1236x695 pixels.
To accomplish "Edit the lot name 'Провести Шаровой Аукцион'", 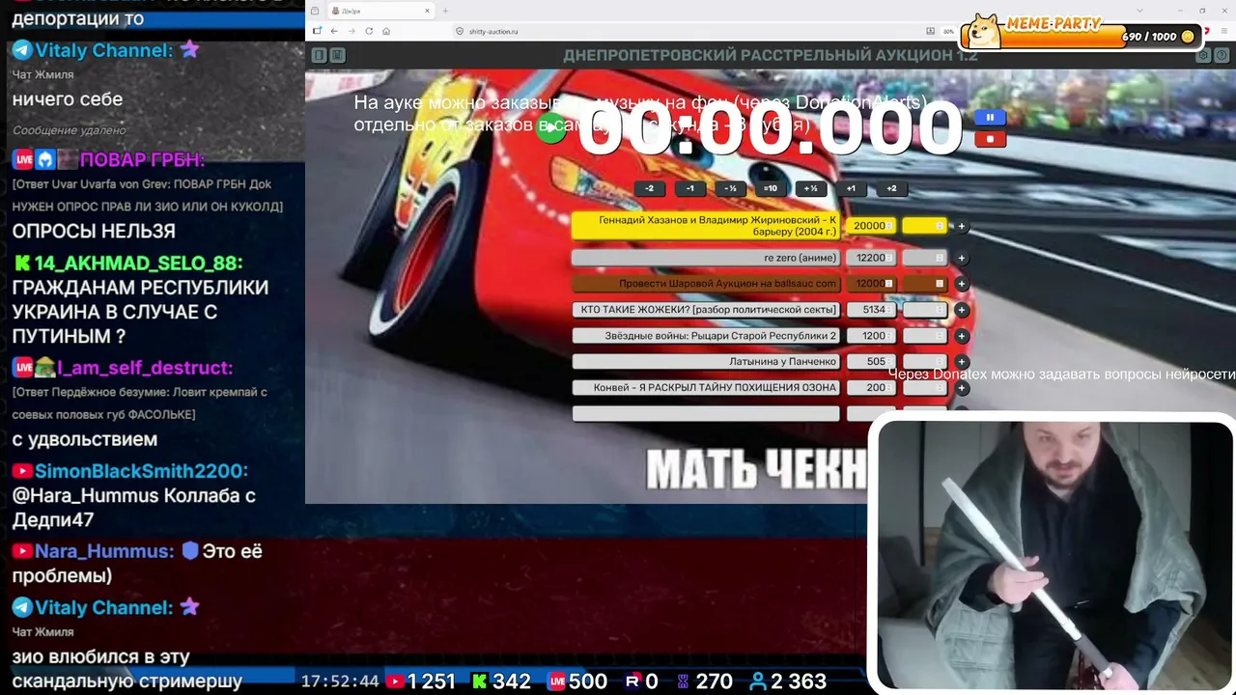I will 706,284.
